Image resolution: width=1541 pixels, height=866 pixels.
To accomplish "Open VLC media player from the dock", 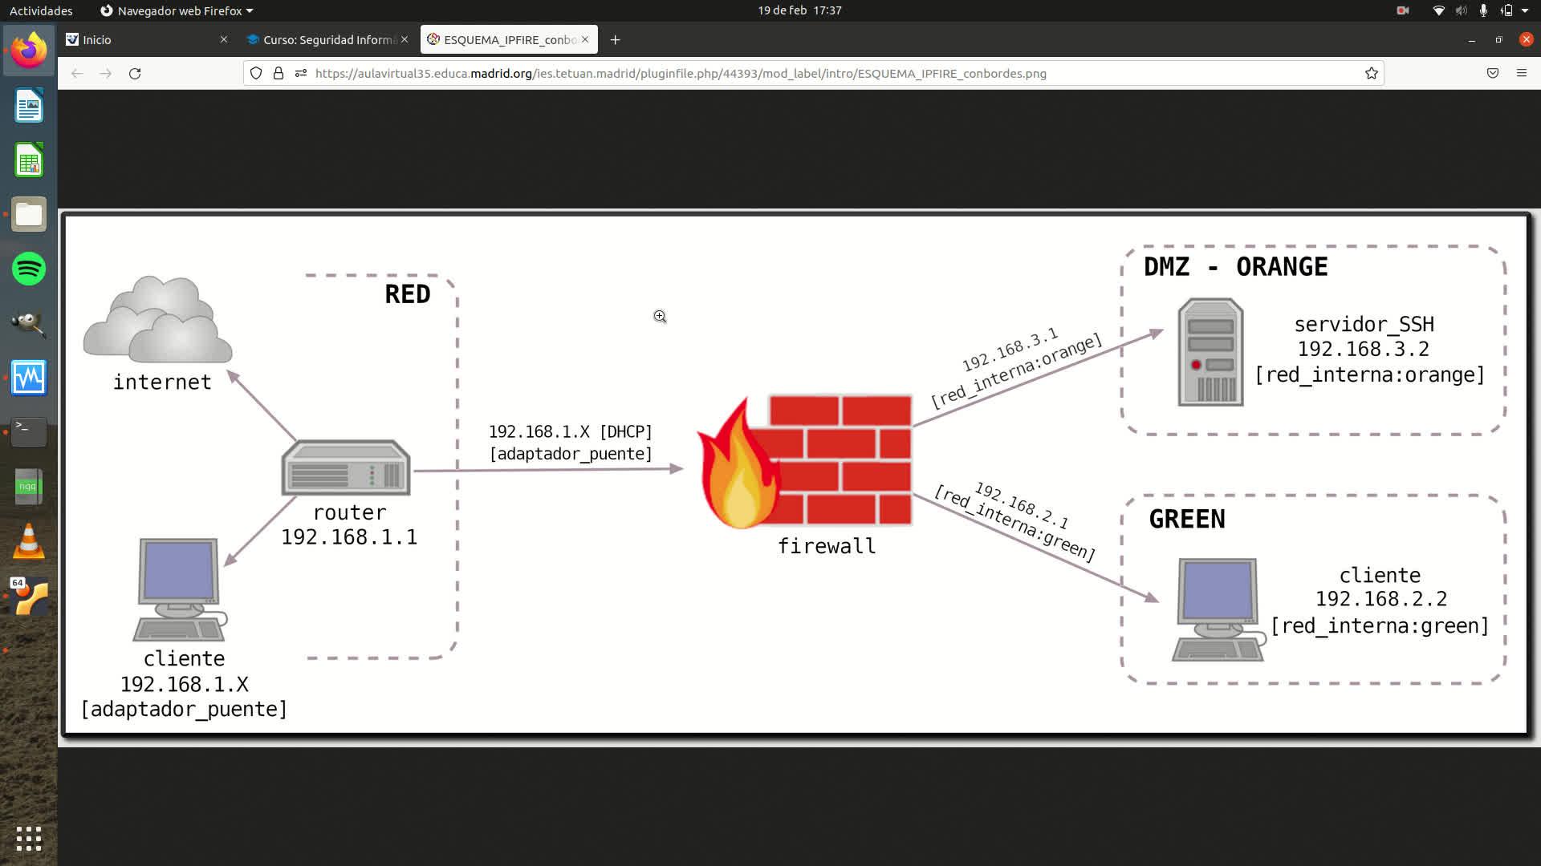I will [x=29, y=541].
